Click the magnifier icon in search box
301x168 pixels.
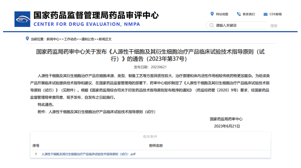coord(211,25)
